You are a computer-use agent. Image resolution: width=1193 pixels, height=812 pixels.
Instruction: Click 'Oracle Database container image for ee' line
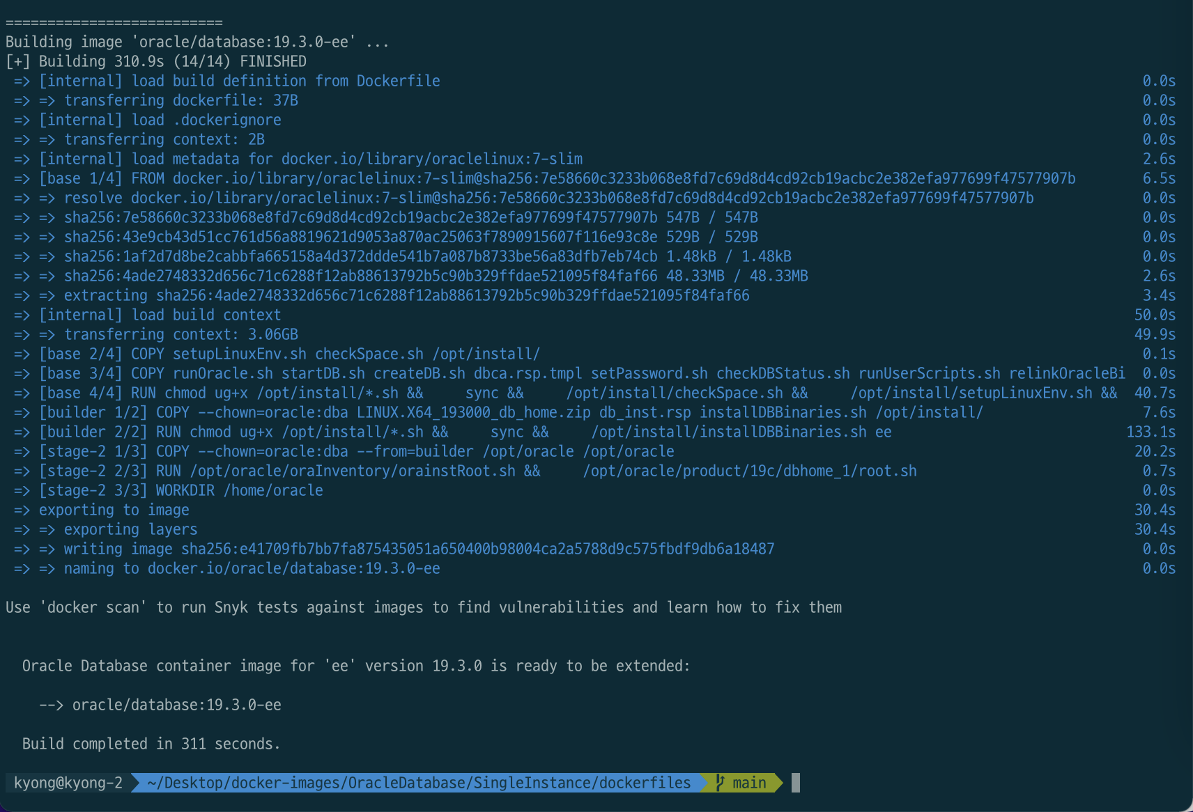tap(356, 666)
